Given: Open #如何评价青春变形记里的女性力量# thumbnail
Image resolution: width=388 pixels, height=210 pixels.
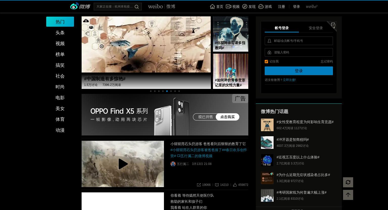Looking at the screenshot, I should [x=231, y=71].
